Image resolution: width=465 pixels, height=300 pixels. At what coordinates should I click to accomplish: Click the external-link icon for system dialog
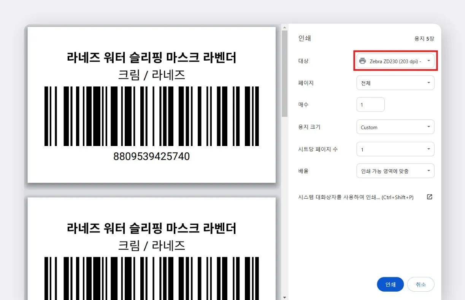(x=430, y=197)
